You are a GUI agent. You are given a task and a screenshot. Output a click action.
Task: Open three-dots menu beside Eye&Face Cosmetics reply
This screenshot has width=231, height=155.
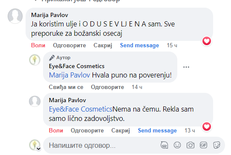[186, 67]
